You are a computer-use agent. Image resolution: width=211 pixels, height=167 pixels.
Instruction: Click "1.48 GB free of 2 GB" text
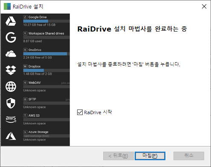[38, 74]
